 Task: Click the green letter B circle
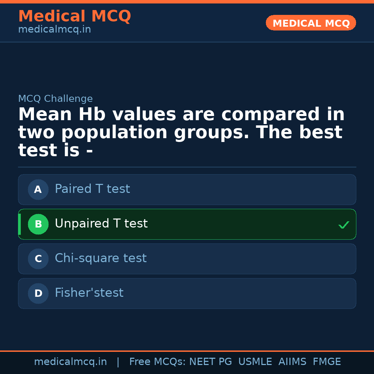pos(38,224)
